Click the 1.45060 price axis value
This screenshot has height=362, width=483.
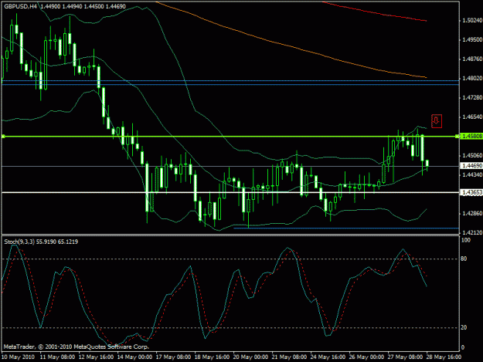472,156
